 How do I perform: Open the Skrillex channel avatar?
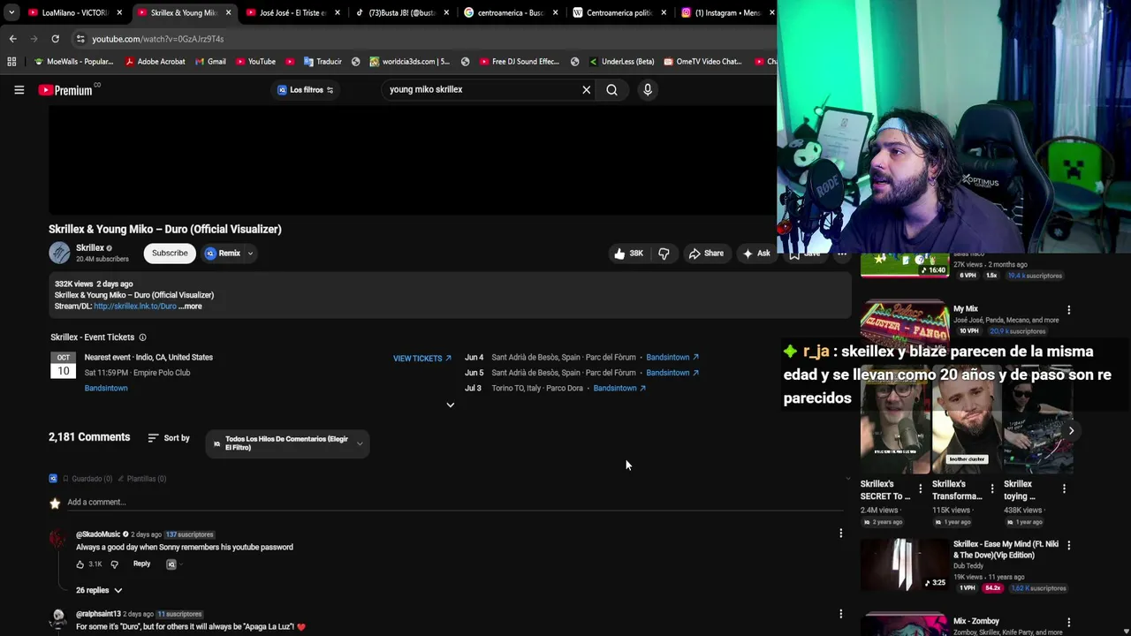coord(59,253)
